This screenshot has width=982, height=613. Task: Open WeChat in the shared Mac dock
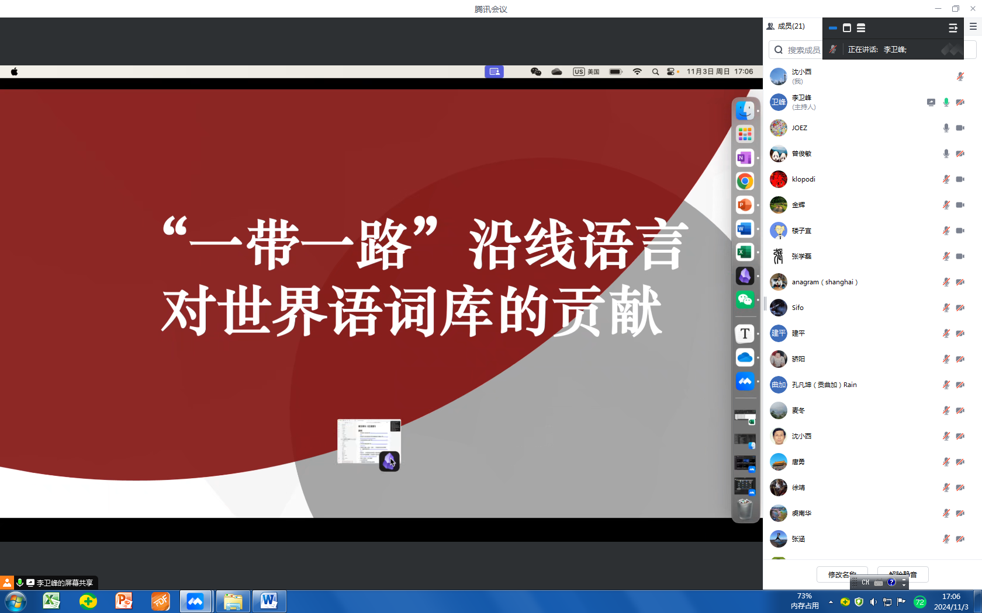click(745, 300)
